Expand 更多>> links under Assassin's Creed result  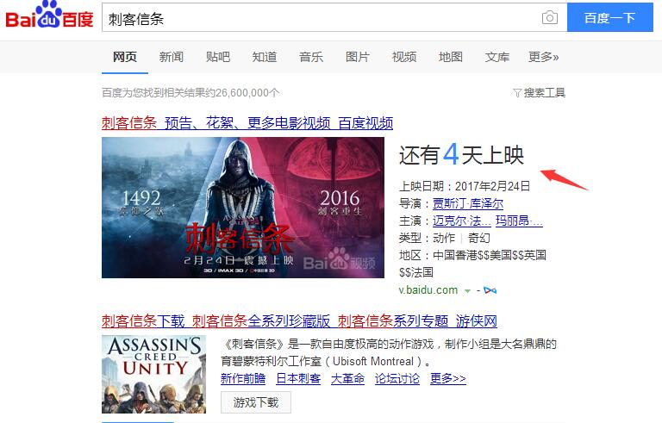[x=447, y=378]
